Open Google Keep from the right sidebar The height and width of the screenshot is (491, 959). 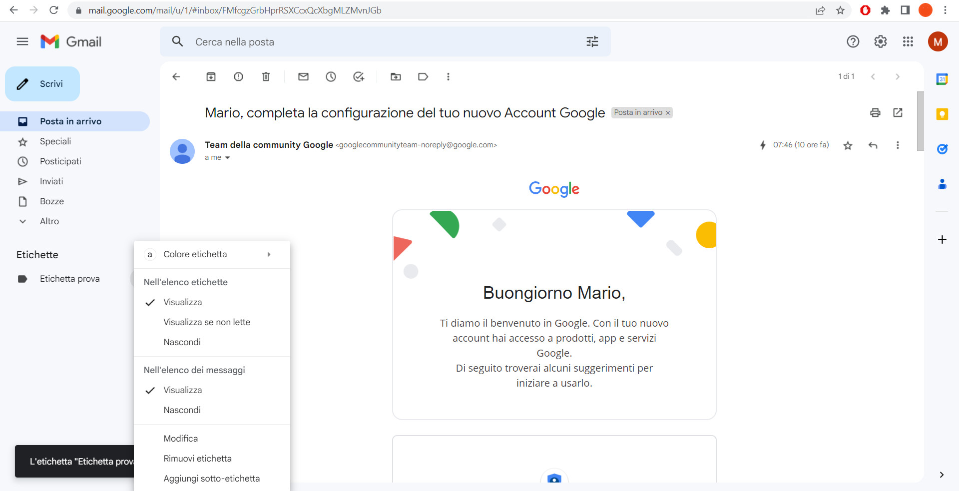[x=942, y=114]
